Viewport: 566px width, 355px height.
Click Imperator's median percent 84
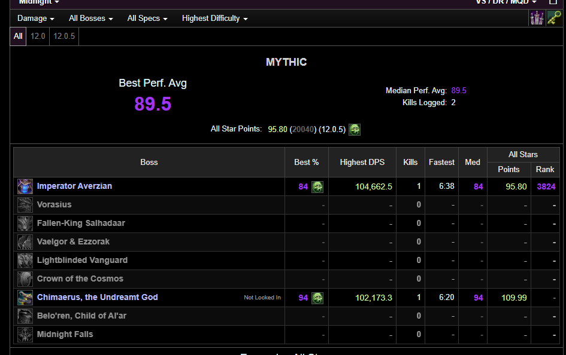click(479, 186)
